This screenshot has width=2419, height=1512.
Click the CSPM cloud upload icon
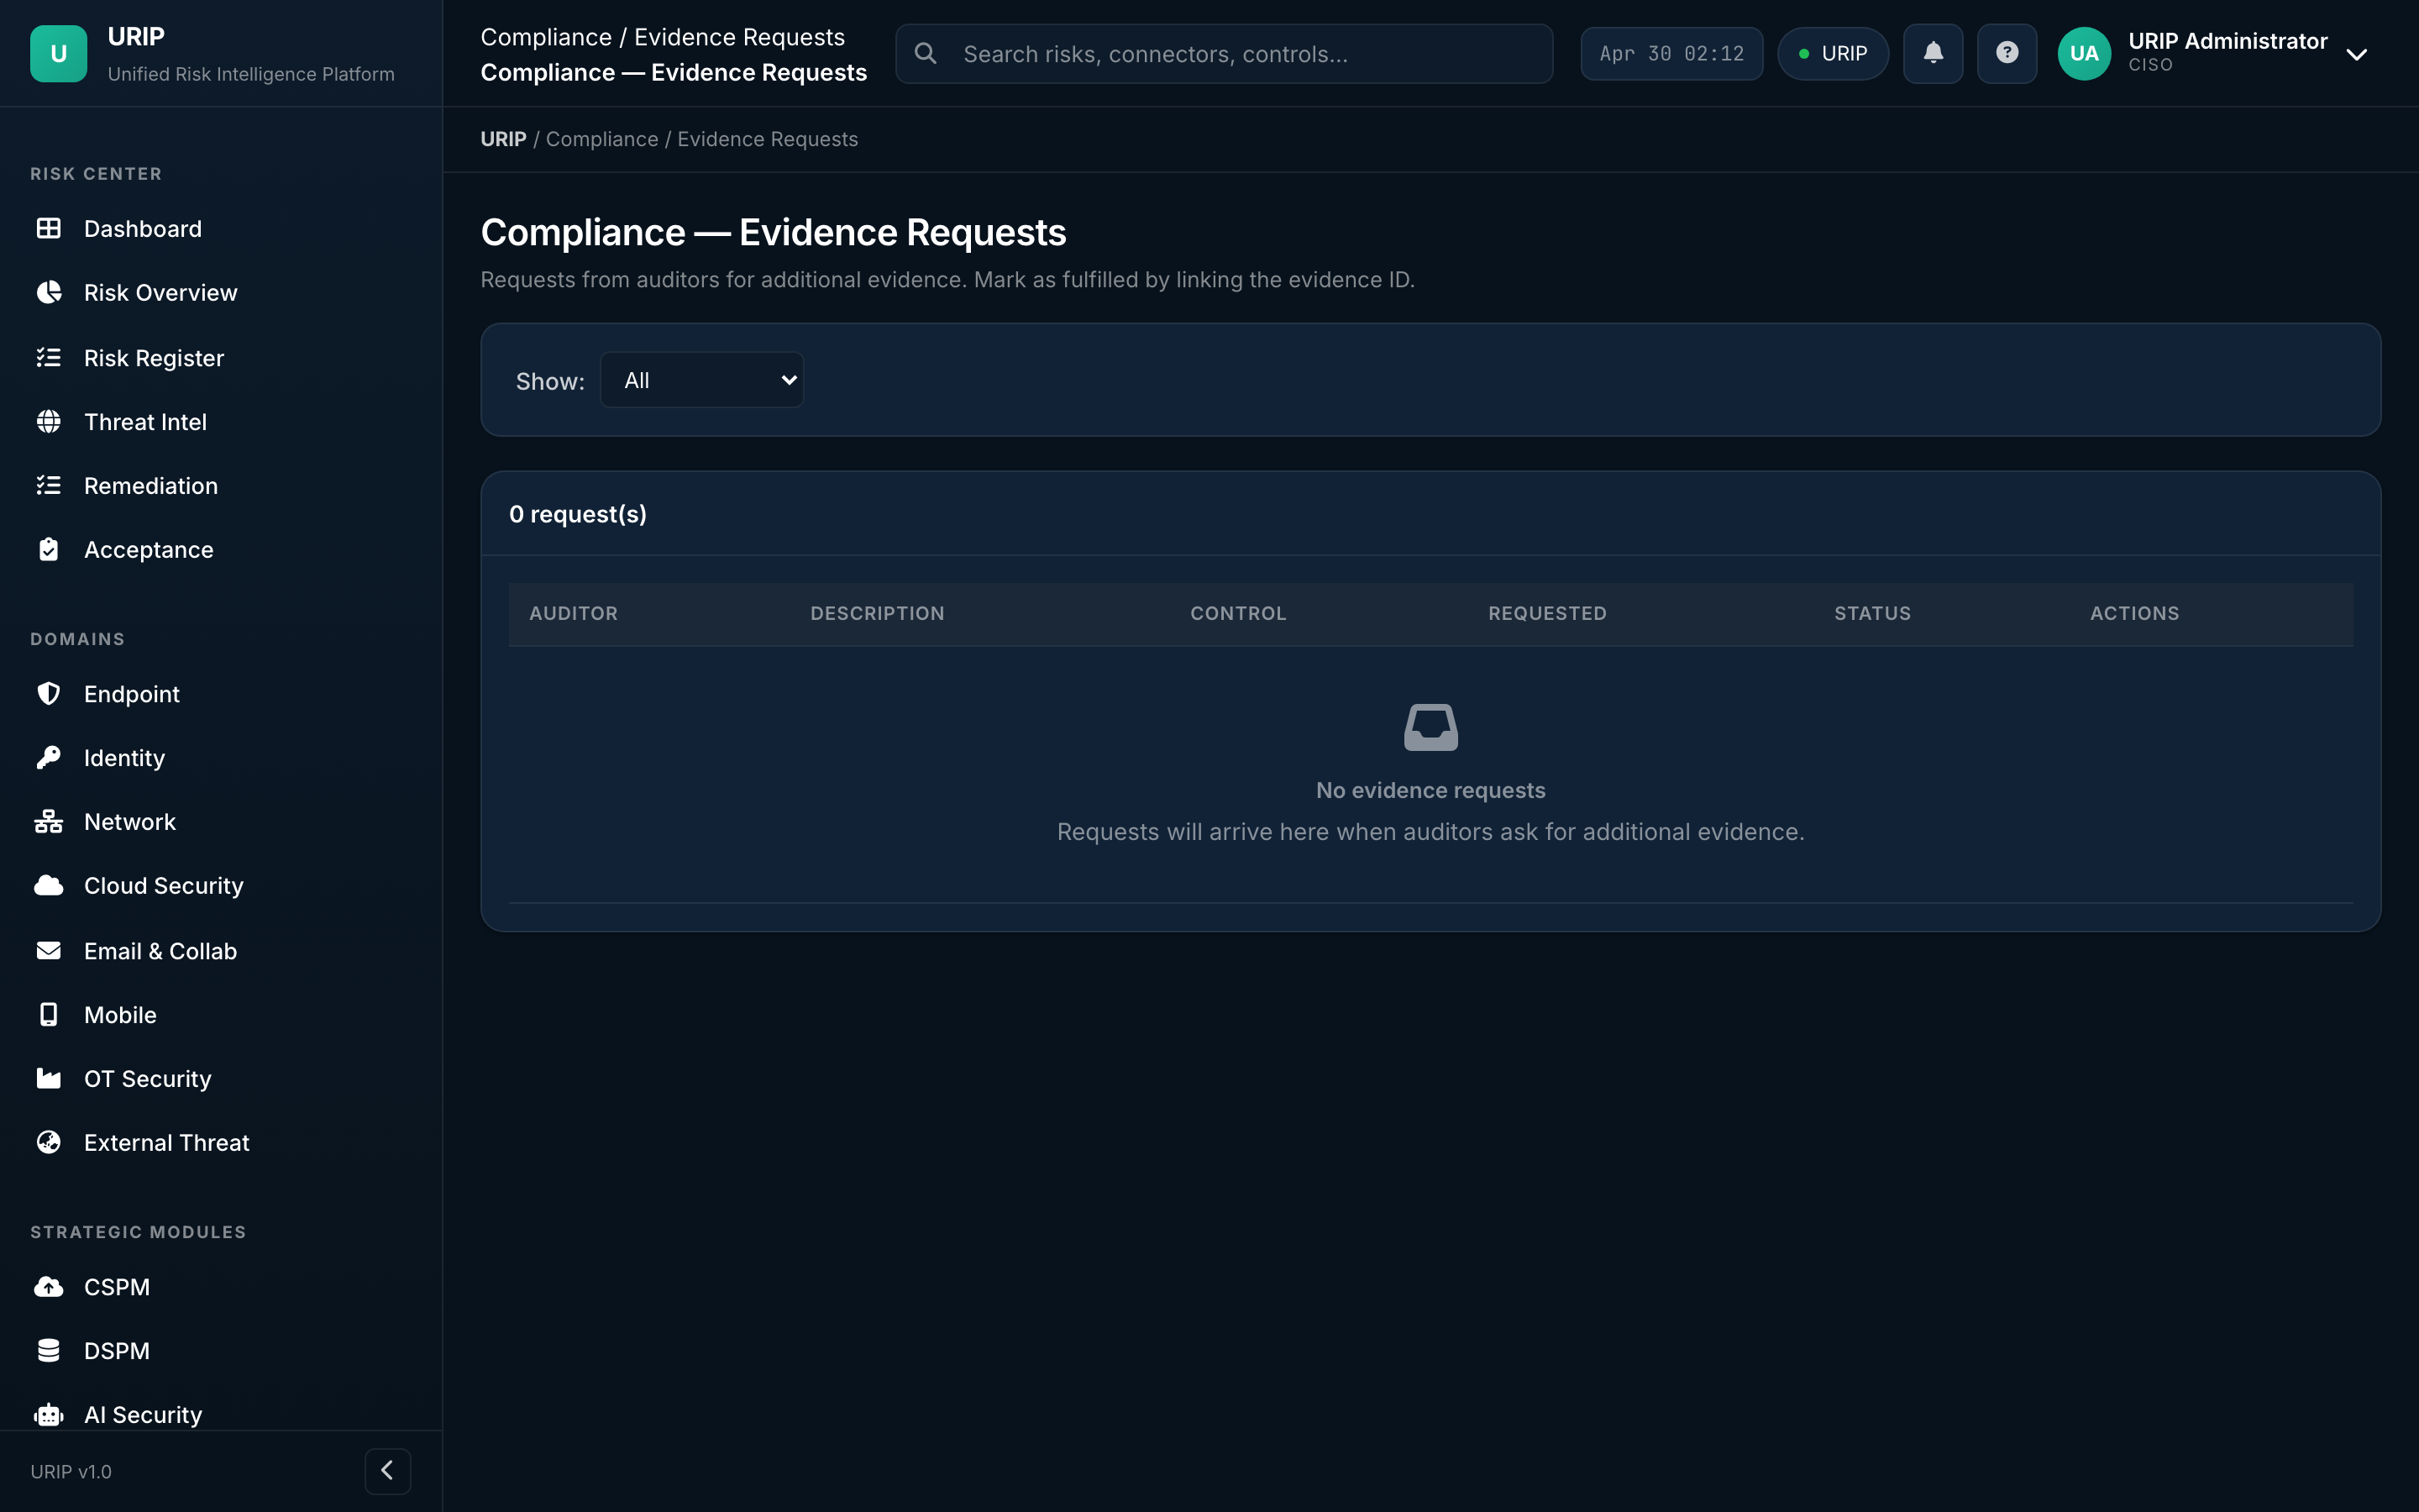48,1287
